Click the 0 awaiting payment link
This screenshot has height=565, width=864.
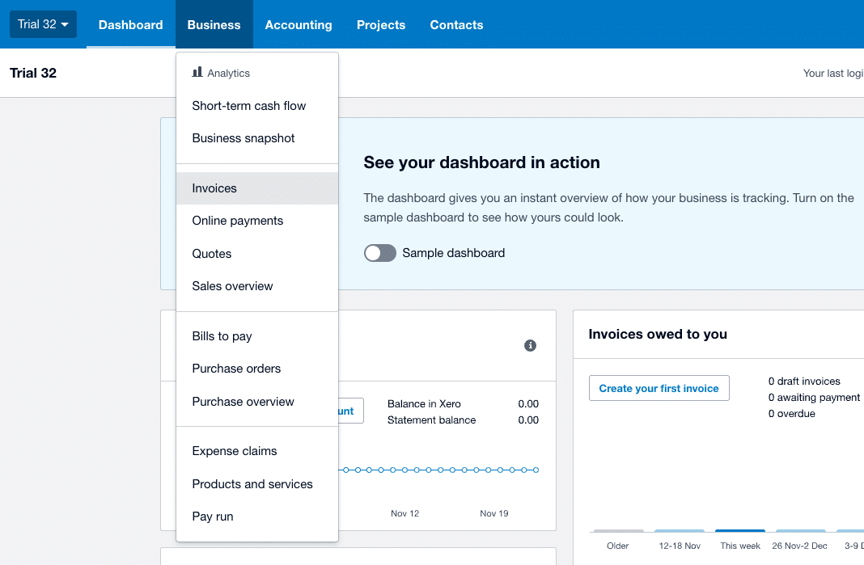pos(814,398)
